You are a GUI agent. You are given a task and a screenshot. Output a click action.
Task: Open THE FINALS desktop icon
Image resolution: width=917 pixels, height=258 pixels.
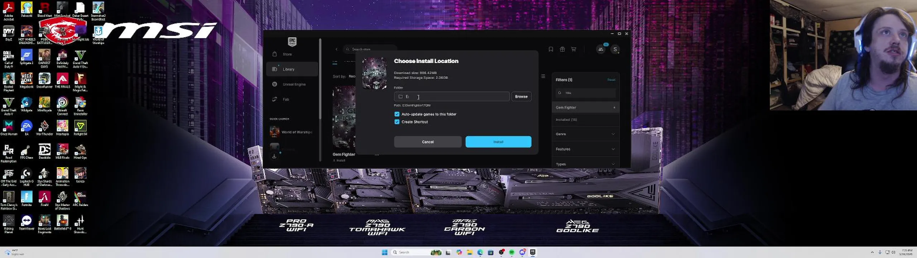(x=62, y=81)
